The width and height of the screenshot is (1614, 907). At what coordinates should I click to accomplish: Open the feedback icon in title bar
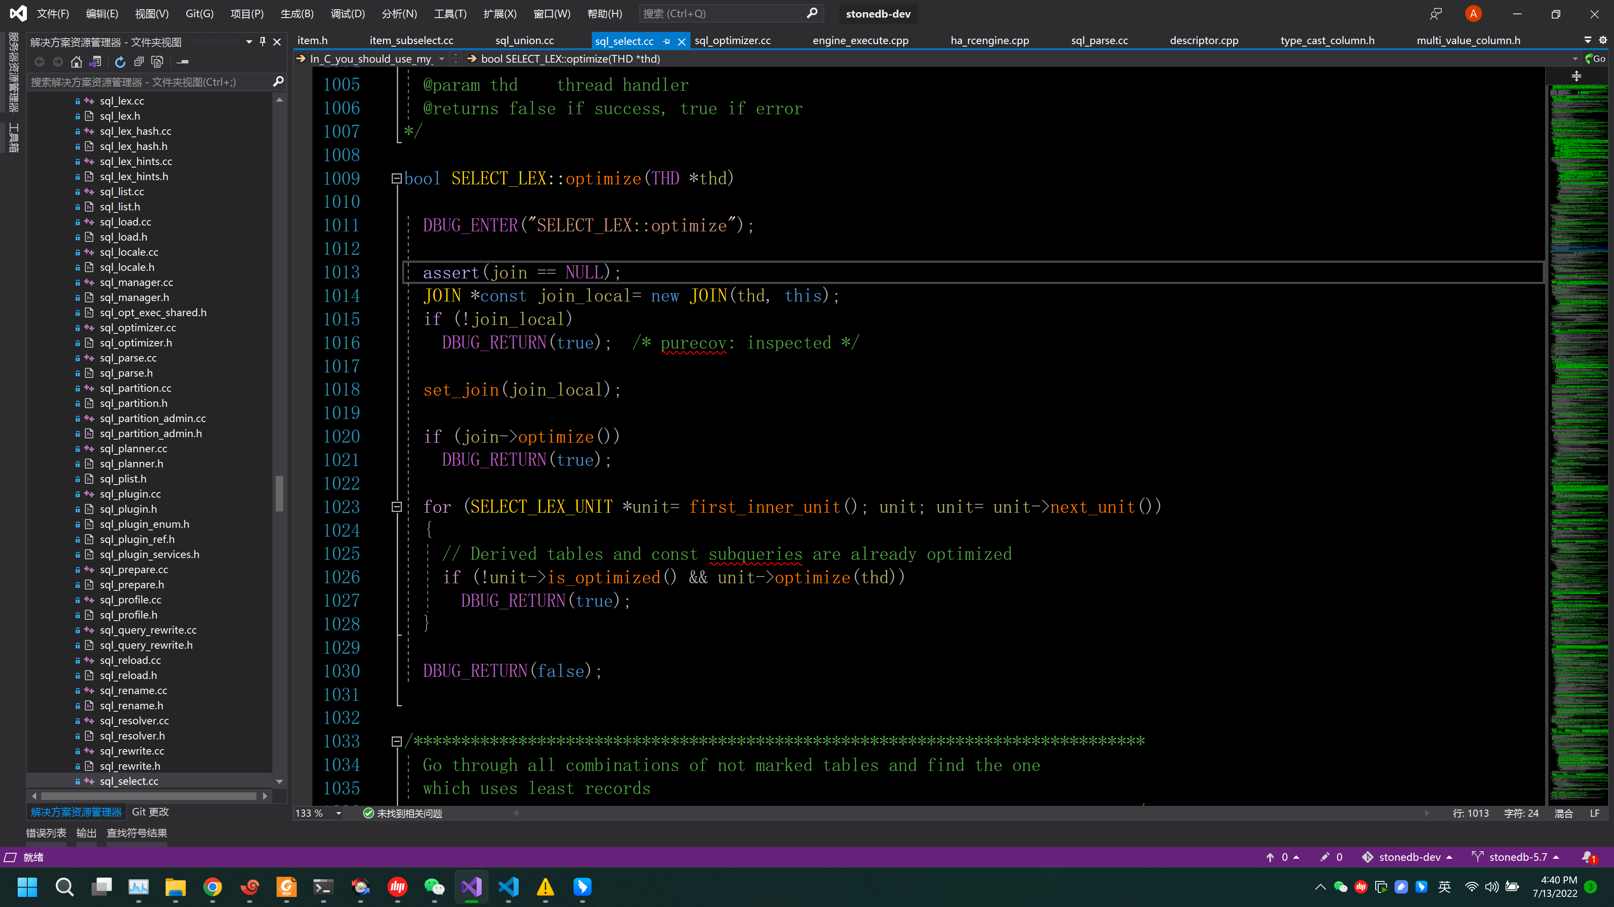(x=1435, y=14)
